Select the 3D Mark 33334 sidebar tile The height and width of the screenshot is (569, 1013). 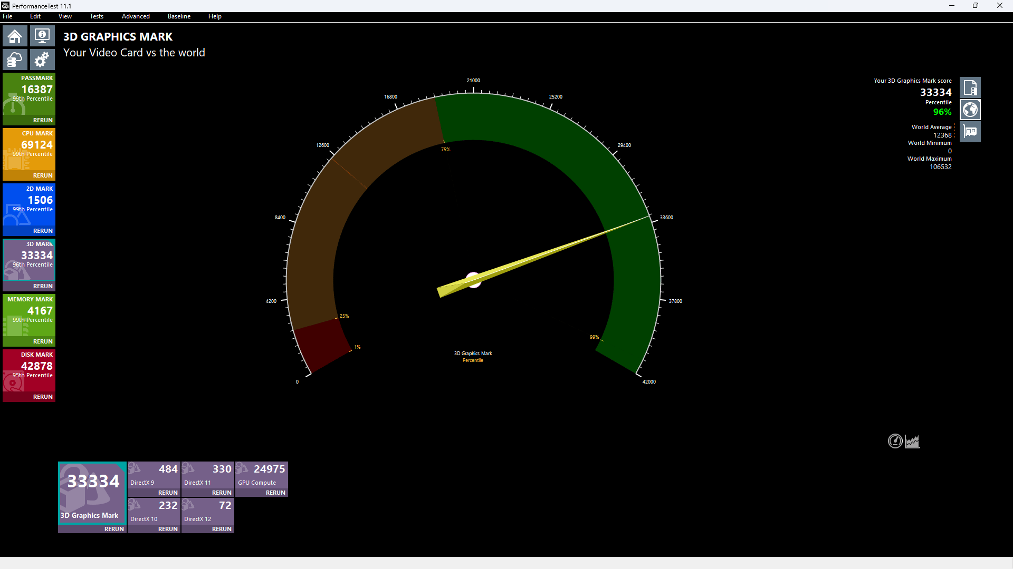coord(29,260)
